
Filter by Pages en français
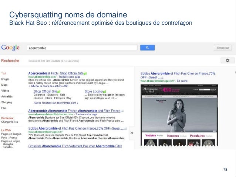[x=11, y=134]
